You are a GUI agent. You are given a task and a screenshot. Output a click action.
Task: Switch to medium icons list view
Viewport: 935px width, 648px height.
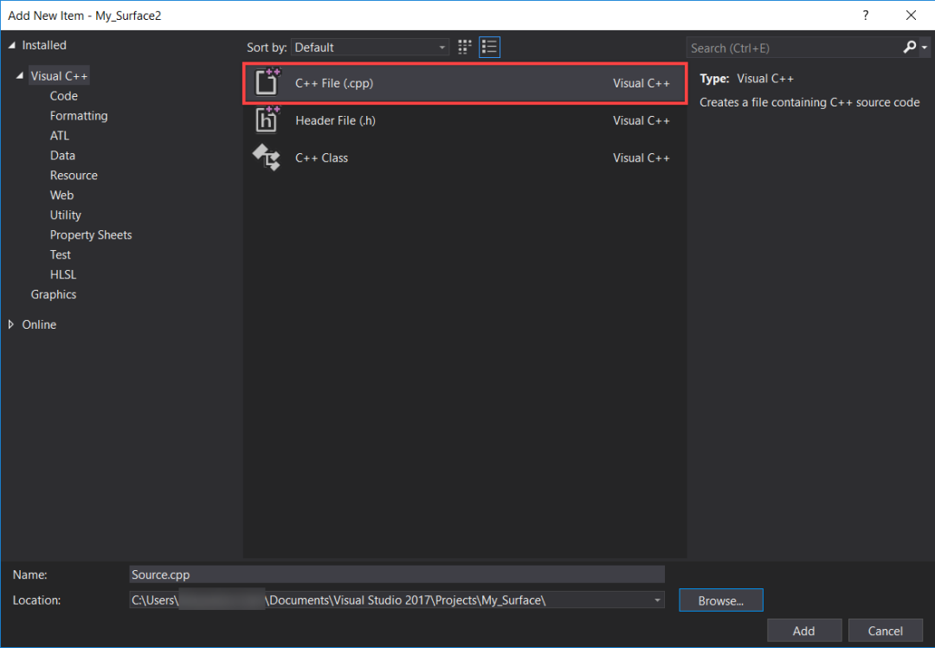click(490, 47)
